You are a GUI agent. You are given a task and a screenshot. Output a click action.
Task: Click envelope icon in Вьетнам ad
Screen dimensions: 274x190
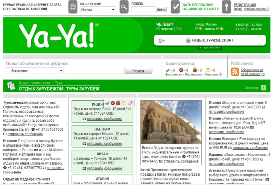(84, 144)
